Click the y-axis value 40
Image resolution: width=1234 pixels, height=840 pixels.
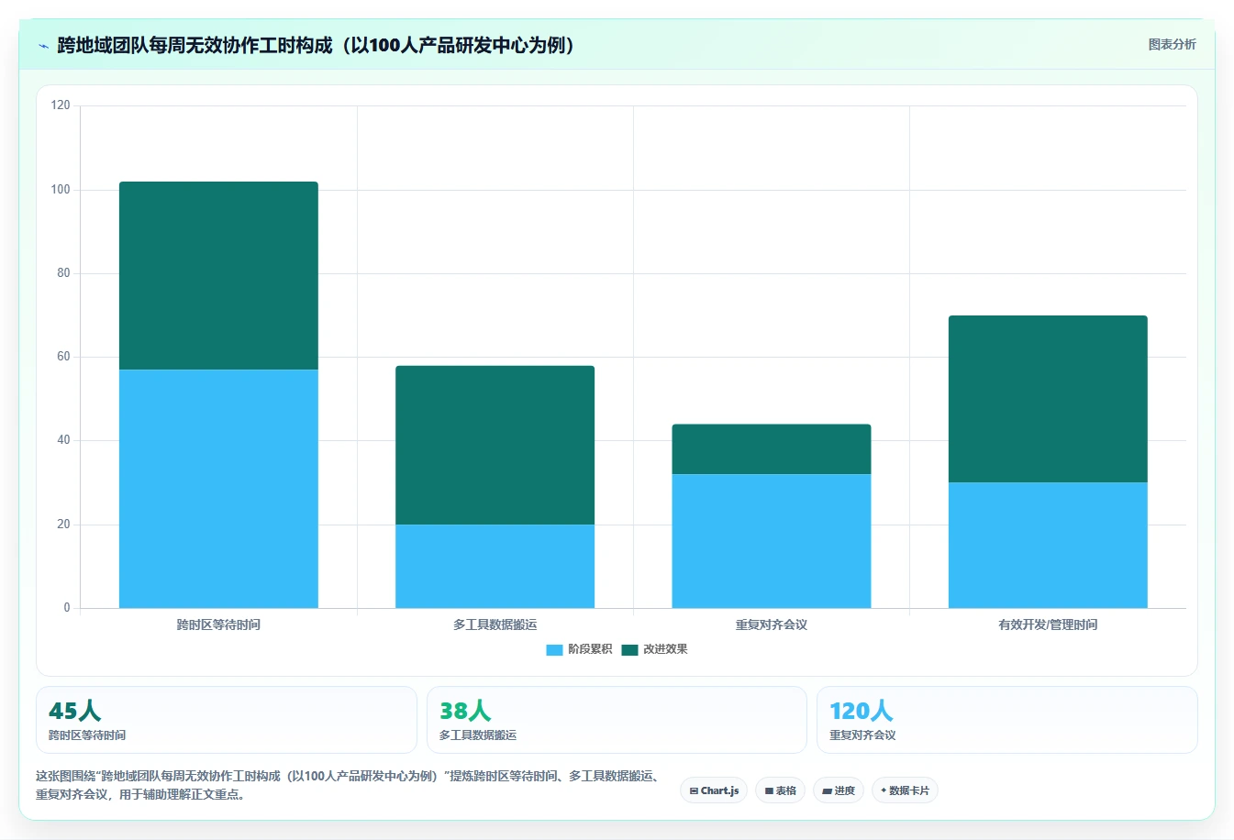(63, 440)
